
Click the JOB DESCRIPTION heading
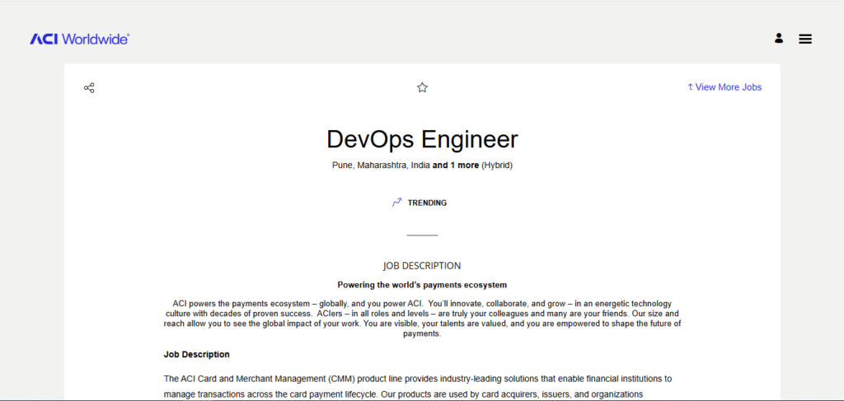click(422, 265)
